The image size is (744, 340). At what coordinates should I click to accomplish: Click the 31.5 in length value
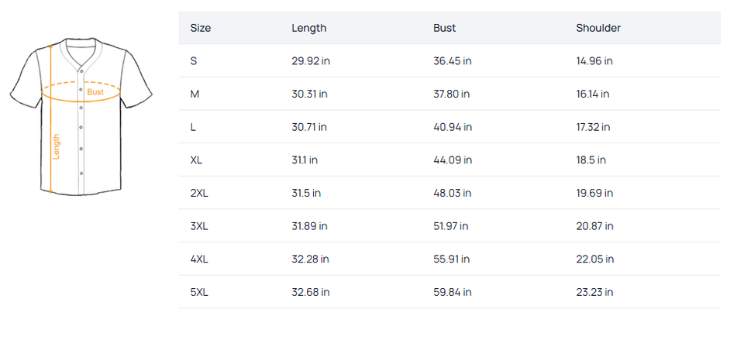pos(306,193)
